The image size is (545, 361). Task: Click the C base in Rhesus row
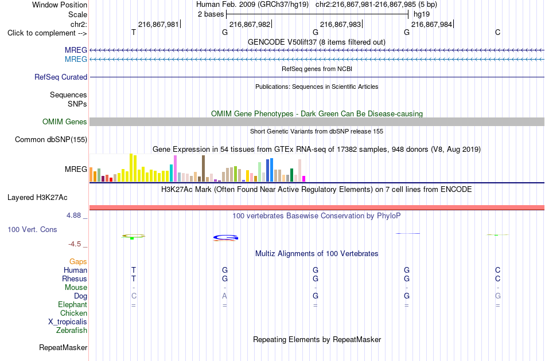pos(498,278)
